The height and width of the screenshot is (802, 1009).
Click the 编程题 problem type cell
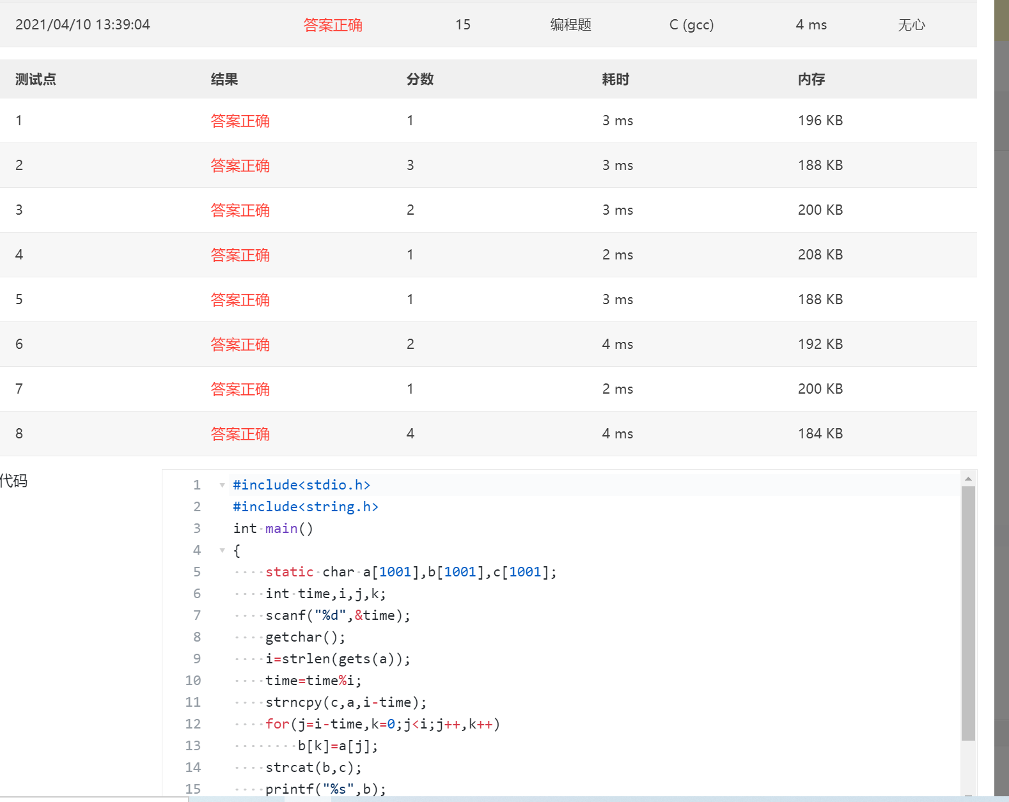tap(570, 25)
